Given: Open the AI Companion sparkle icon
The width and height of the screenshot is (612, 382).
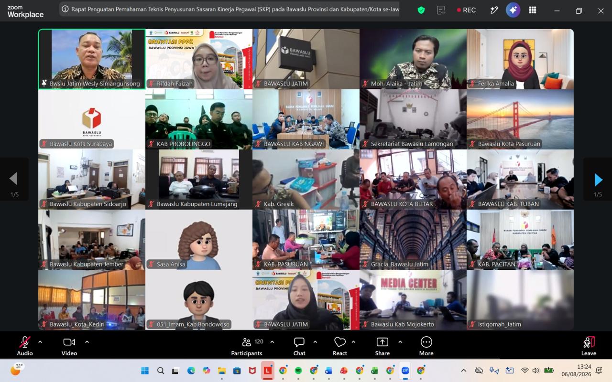Looking at the screenshot, I should [x=513, y=10].
